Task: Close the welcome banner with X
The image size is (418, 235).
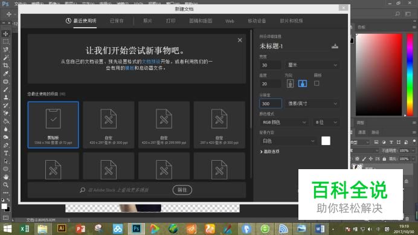Action: pos(240,40)
